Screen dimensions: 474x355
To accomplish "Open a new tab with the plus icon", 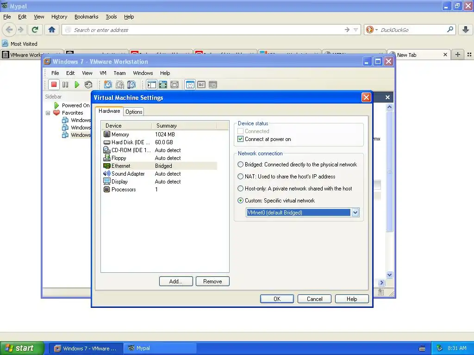I will [x=458, y=55].
